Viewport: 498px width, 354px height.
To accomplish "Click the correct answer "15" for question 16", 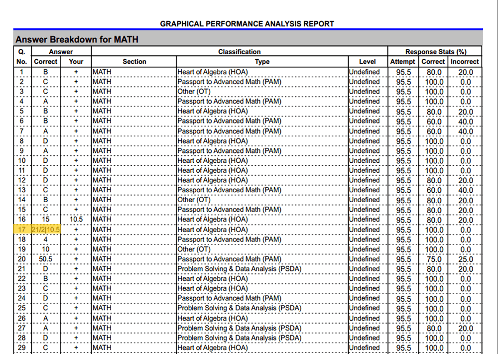I will [x=45, y=220].
